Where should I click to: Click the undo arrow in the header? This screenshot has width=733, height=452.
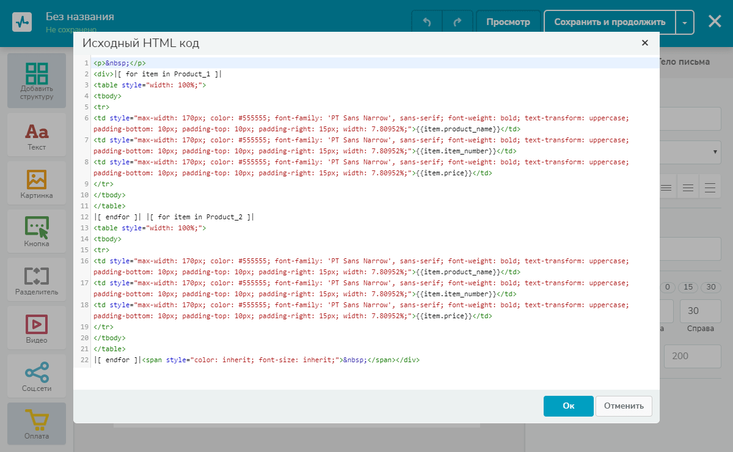[x=427, y=22]
